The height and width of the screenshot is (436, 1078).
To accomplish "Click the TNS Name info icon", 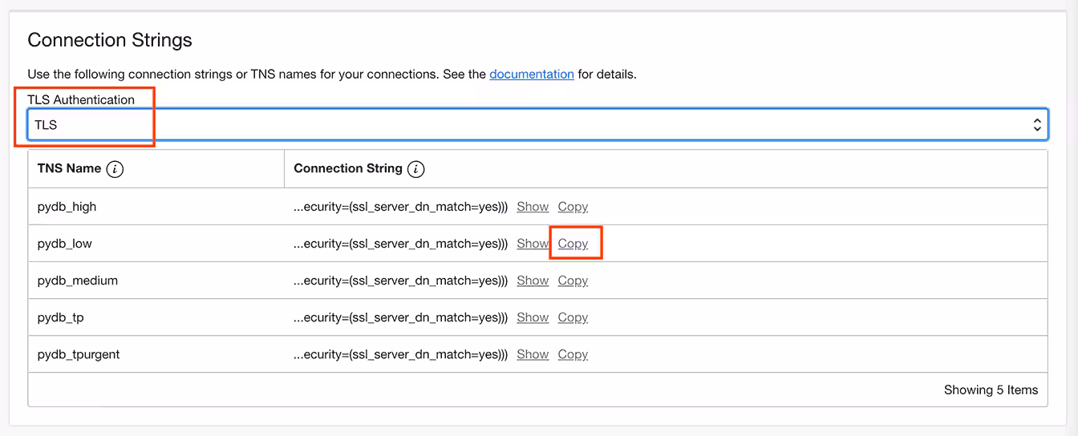I will (x=115, y=169).
